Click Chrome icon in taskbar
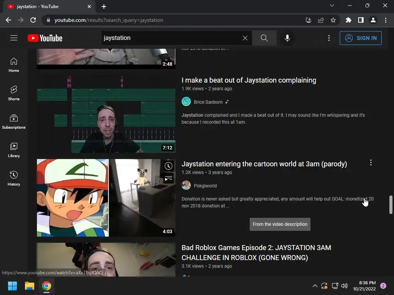The height and width of the screenshot is (295, 394). (47, 286)
